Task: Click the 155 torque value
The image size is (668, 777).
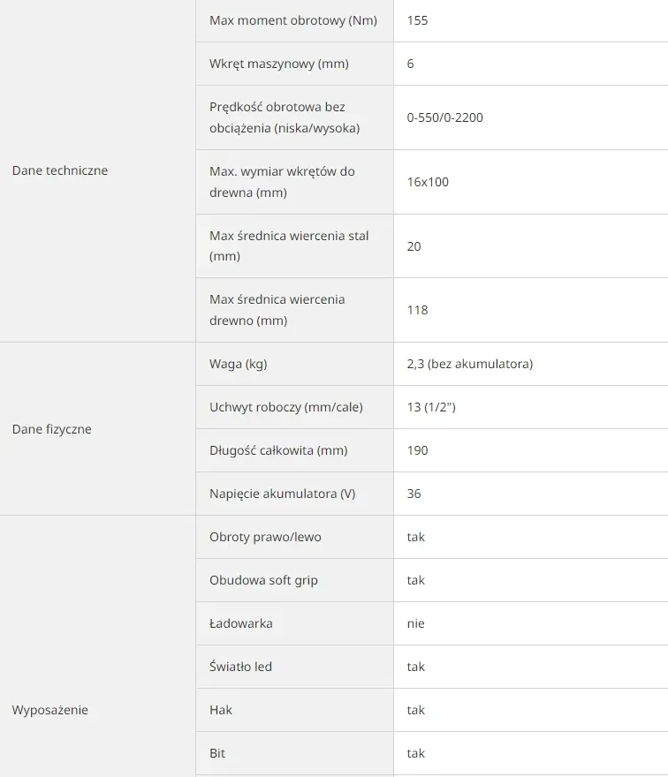Action: 418,20
